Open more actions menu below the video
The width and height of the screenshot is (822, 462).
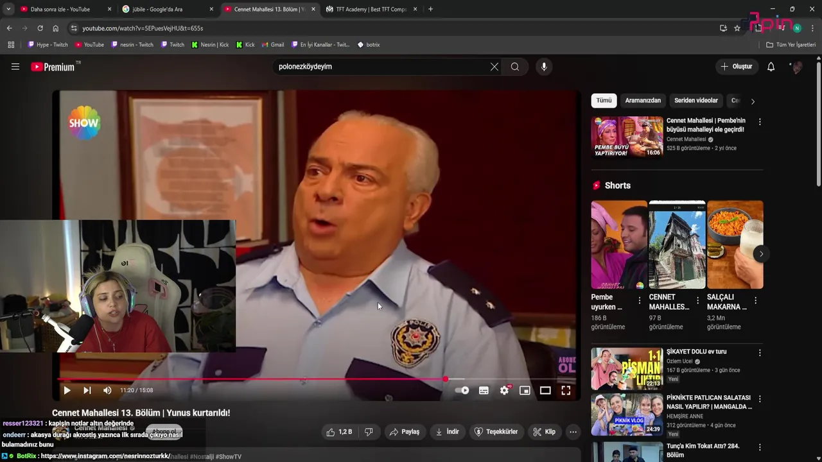573,432
